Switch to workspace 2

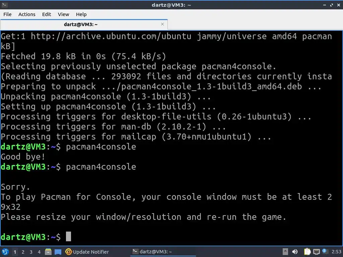(23, 252)
